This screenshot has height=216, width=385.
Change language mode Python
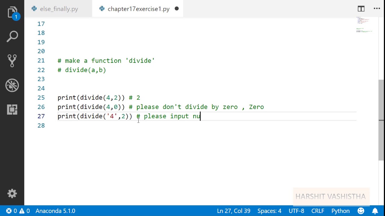tap(340, 211)
